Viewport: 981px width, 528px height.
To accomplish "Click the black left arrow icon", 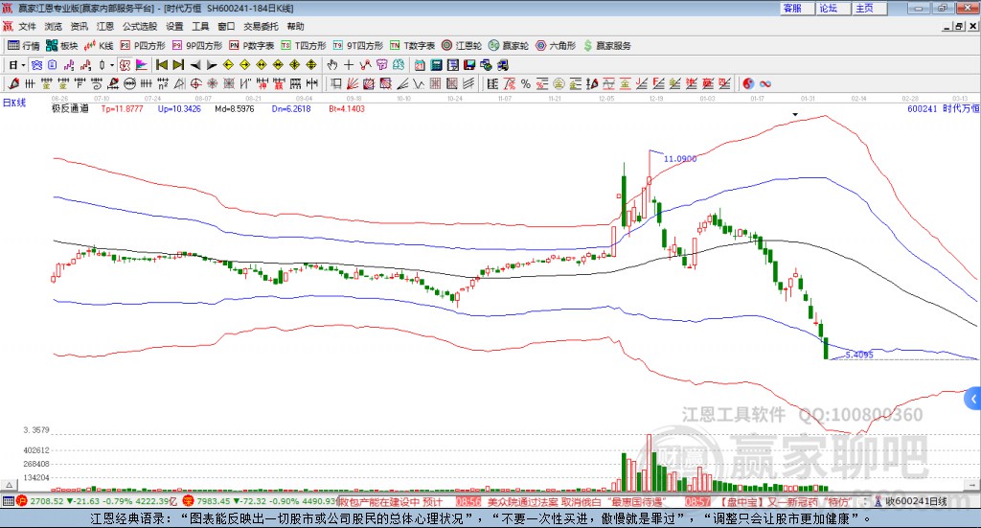I will [195, 65].
